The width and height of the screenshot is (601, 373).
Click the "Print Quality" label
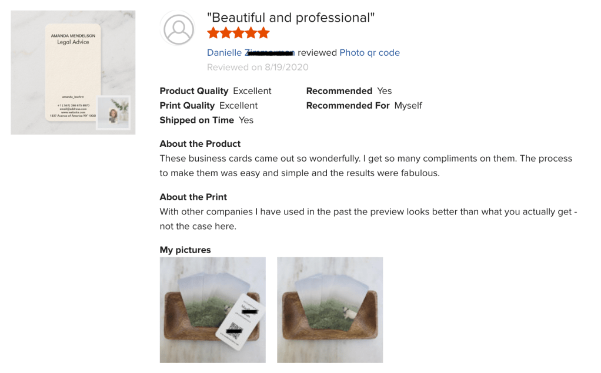point(187,106)
